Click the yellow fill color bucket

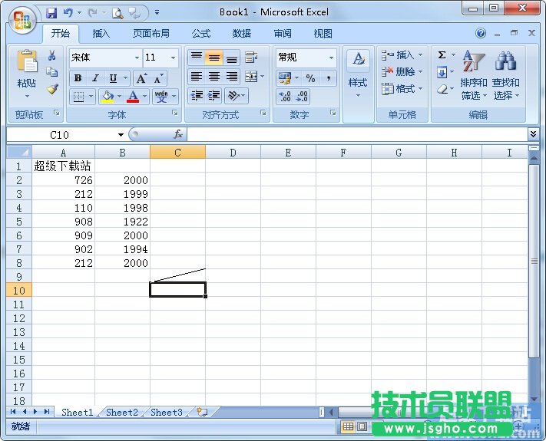(108, 97)
